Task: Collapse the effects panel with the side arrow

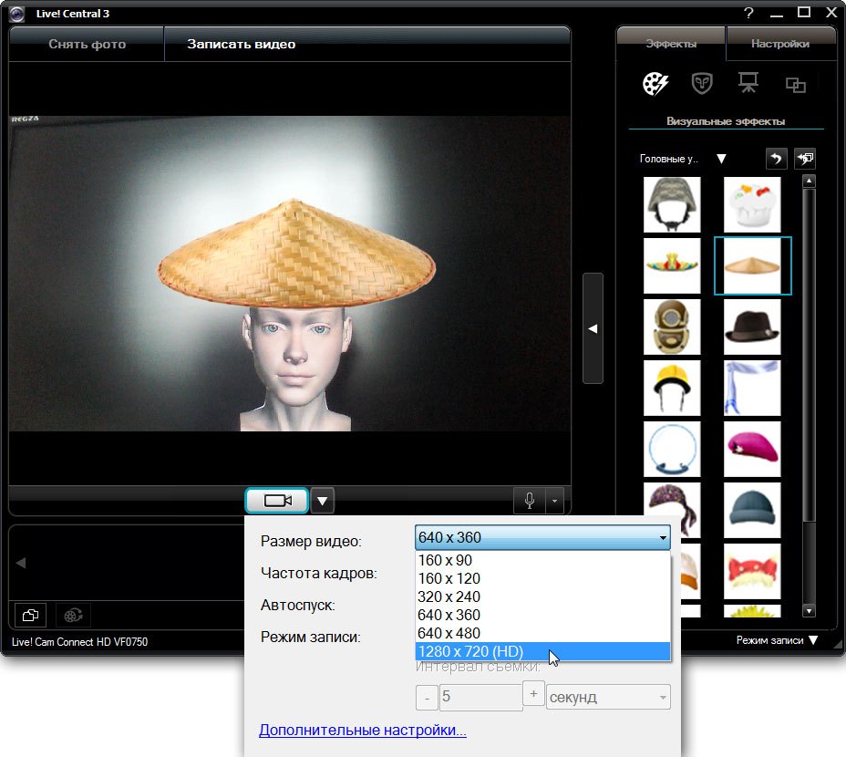Action: (x=593, y=328)
